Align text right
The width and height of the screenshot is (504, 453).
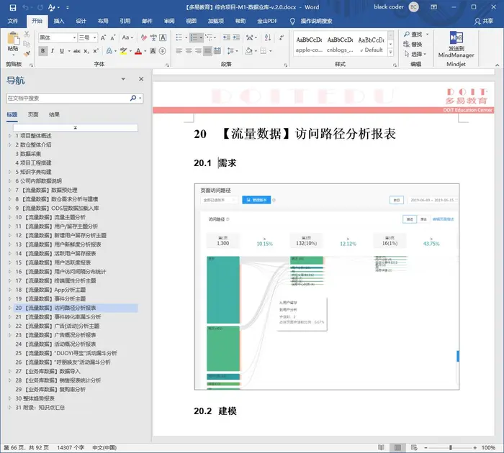point(198,51)
